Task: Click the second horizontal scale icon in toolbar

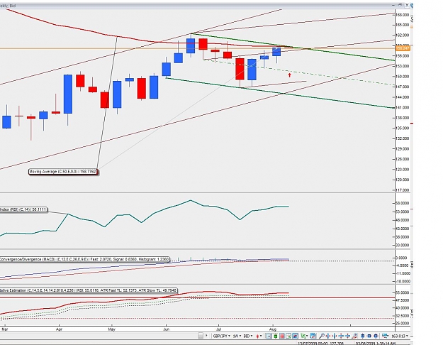Action: point(335,336)
